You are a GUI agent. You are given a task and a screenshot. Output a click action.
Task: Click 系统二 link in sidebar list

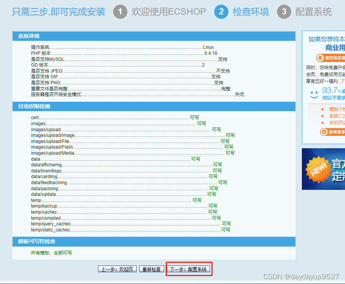[x=337, y=116]
